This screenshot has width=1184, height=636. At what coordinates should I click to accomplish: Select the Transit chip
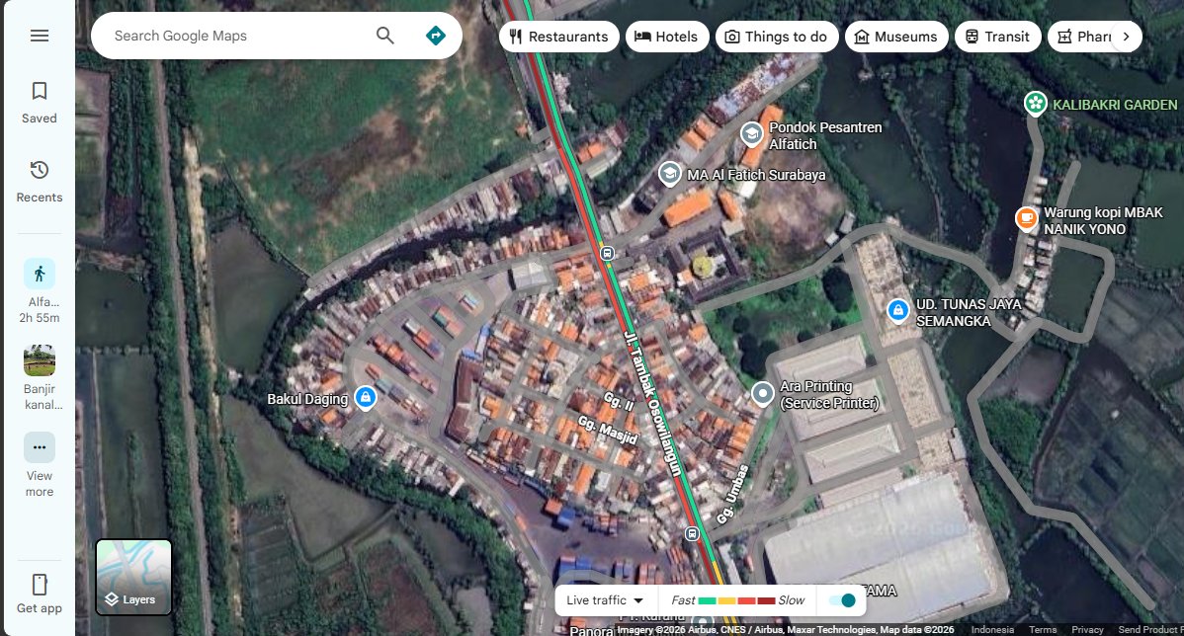tap(997, 37)
